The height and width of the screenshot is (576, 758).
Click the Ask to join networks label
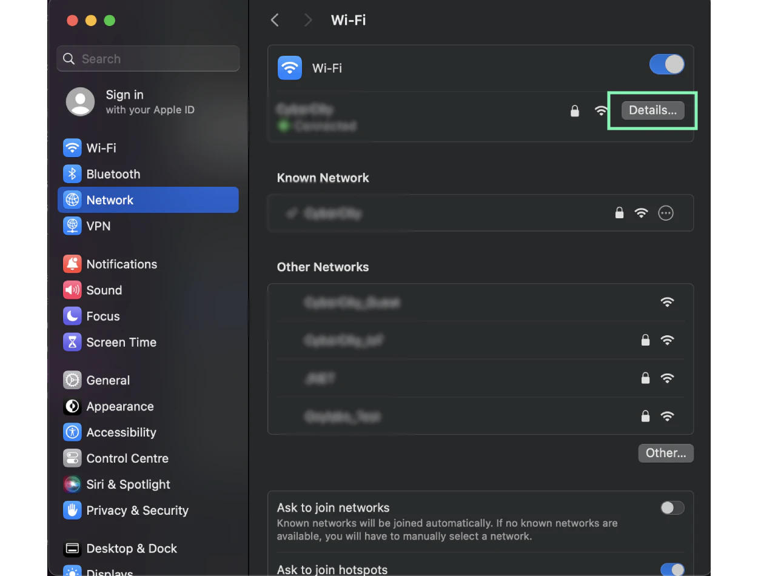(x=333, y=507)
